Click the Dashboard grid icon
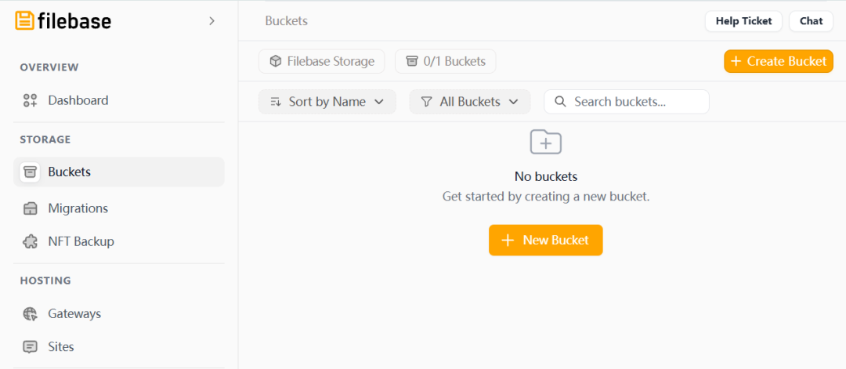 pyautogui.click(x=31, y=100)
